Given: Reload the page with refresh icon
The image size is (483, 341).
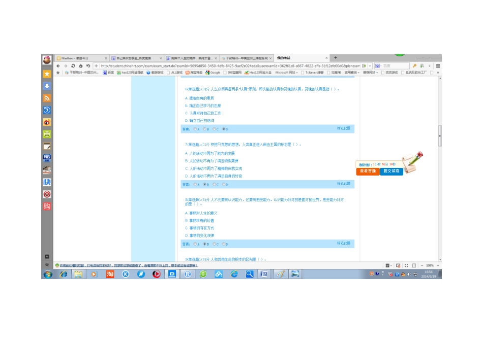Looking at the screenshot, I should [x=73, y=66].
